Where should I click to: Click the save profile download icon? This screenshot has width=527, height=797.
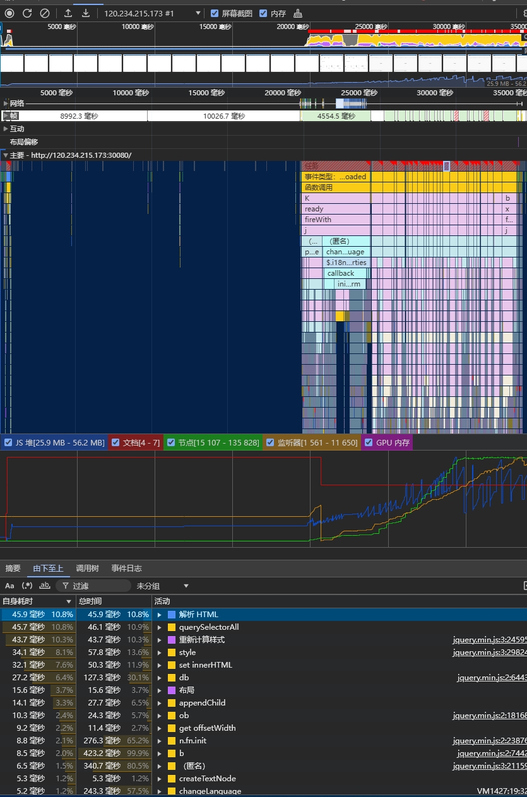pyautogui.click(x=86, y=13)
